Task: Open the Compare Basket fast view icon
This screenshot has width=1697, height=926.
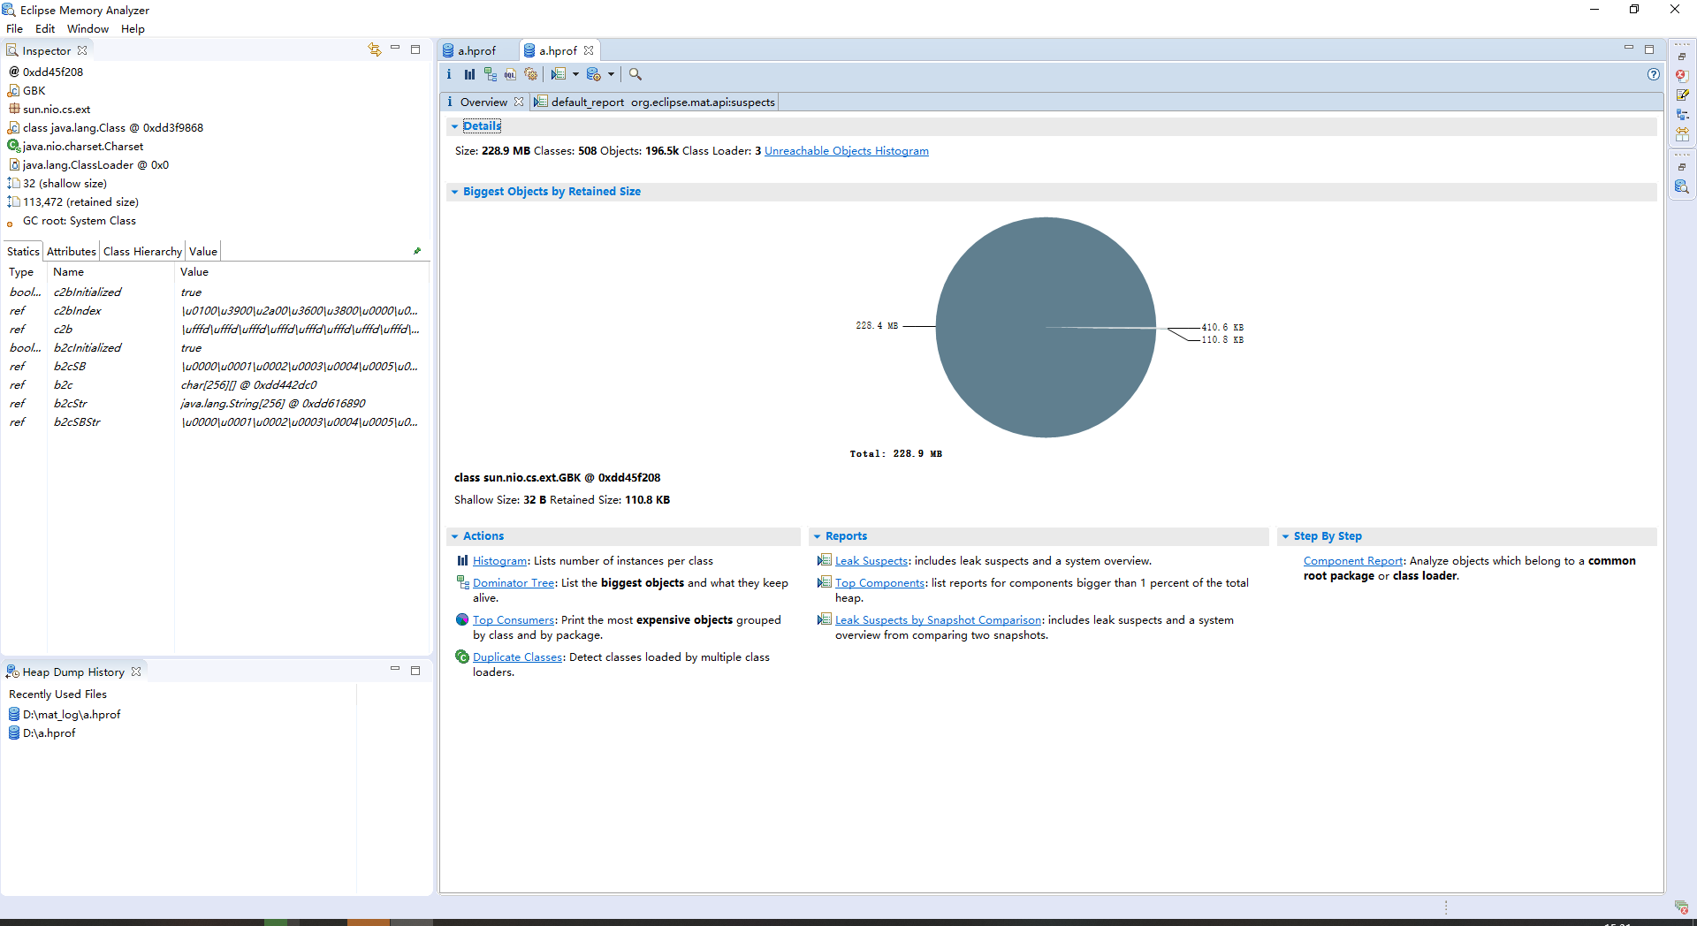Action: [1682, 133]
